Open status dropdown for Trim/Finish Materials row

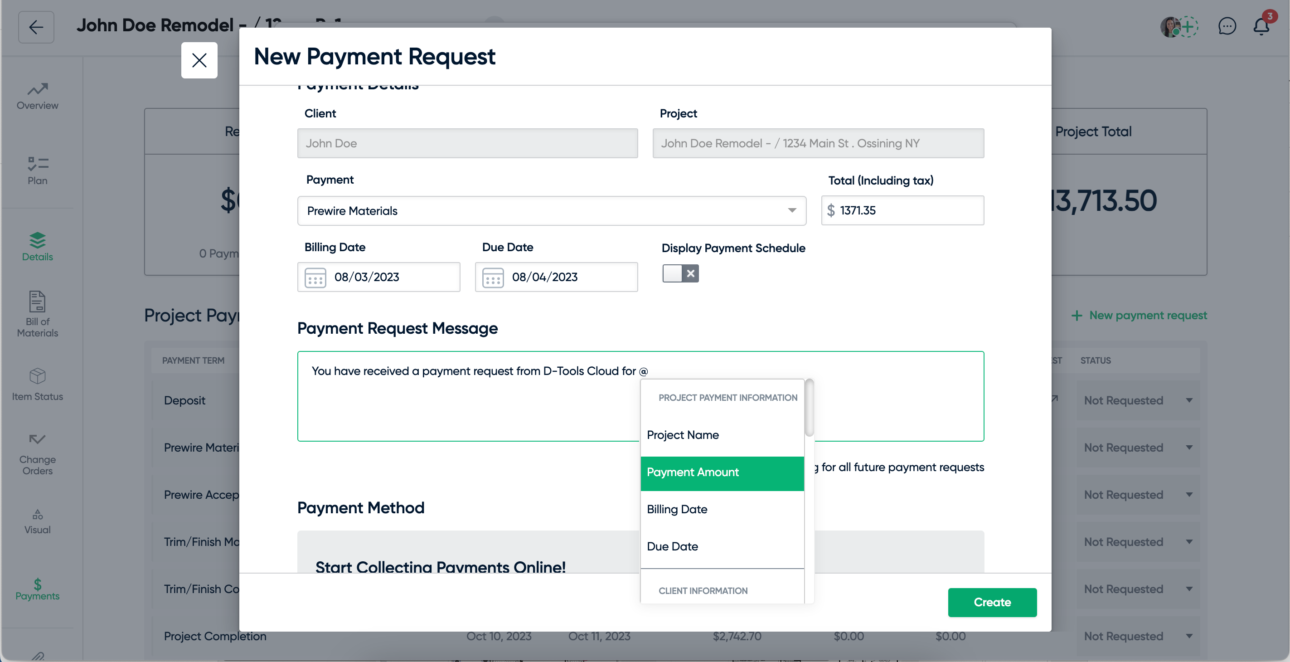(x=1138, y=542)
